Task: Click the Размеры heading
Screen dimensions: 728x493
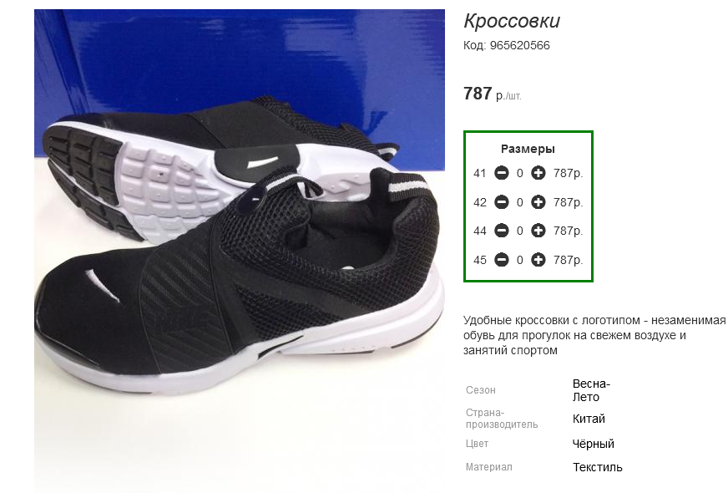Action: (x=528, y=150)
